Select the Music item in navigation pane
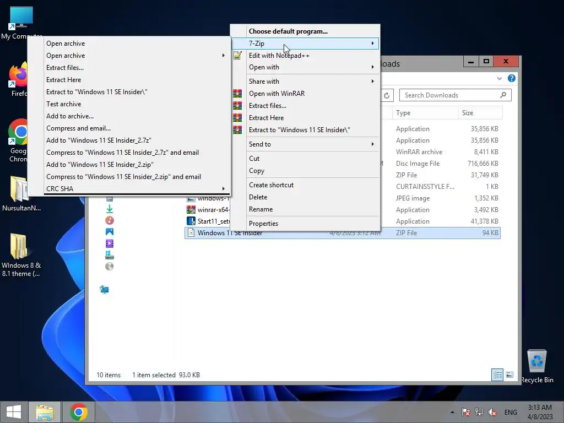This screenshot has height=423, width=564. pyautogui.click(x=110, y=220)
